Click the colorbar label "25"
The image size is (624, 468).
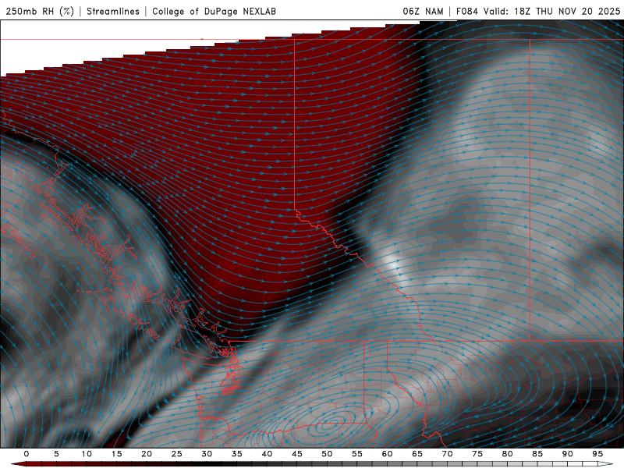(x=177, y=454)
